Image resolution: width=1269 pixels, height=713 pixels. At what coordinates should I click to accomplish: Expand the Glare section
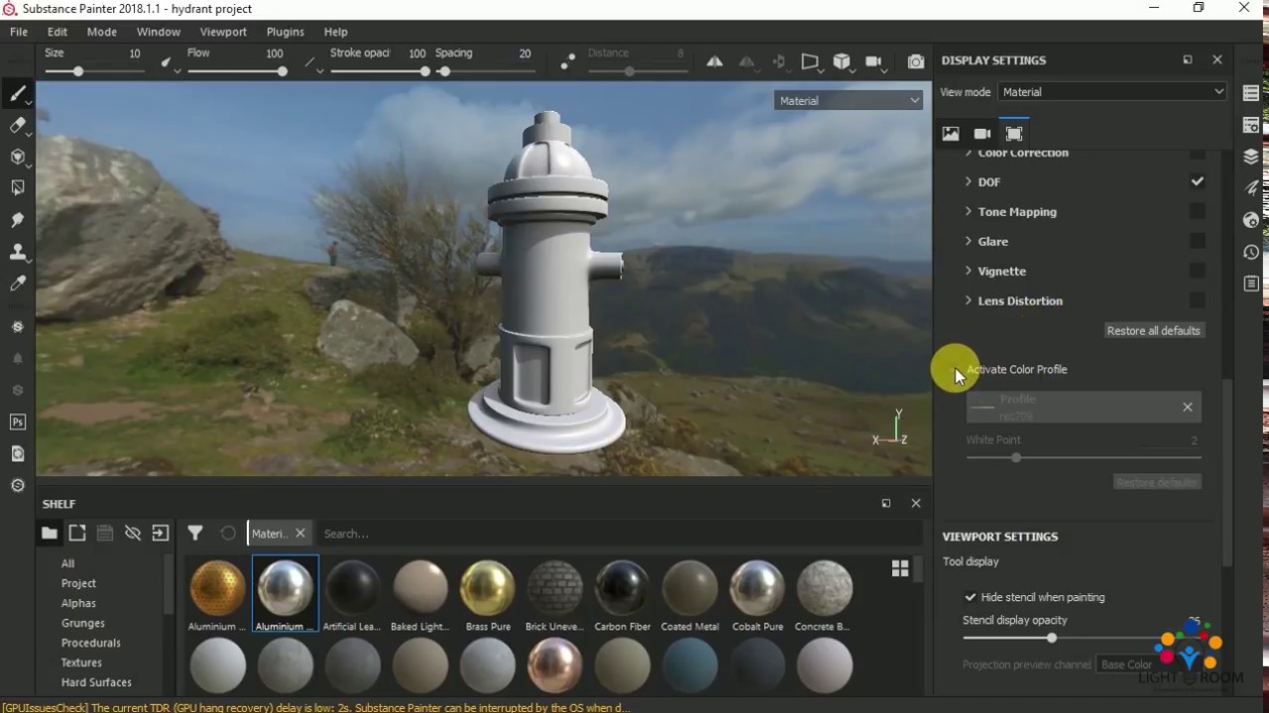[x=969, y=242]
